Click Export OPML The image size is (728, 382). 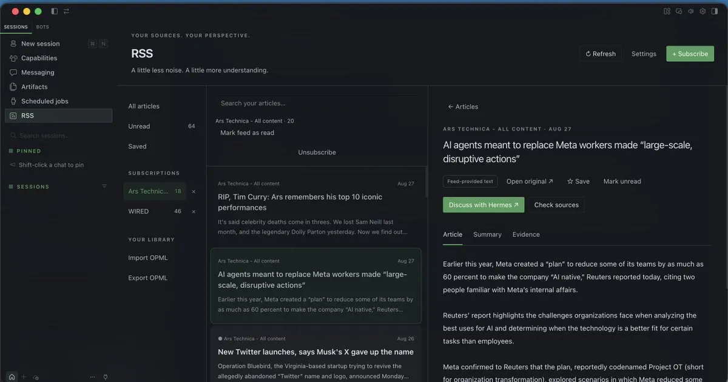coord(148,278)
